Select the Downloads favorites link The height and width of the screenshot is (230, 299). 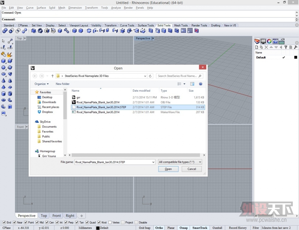pos(49,102)
